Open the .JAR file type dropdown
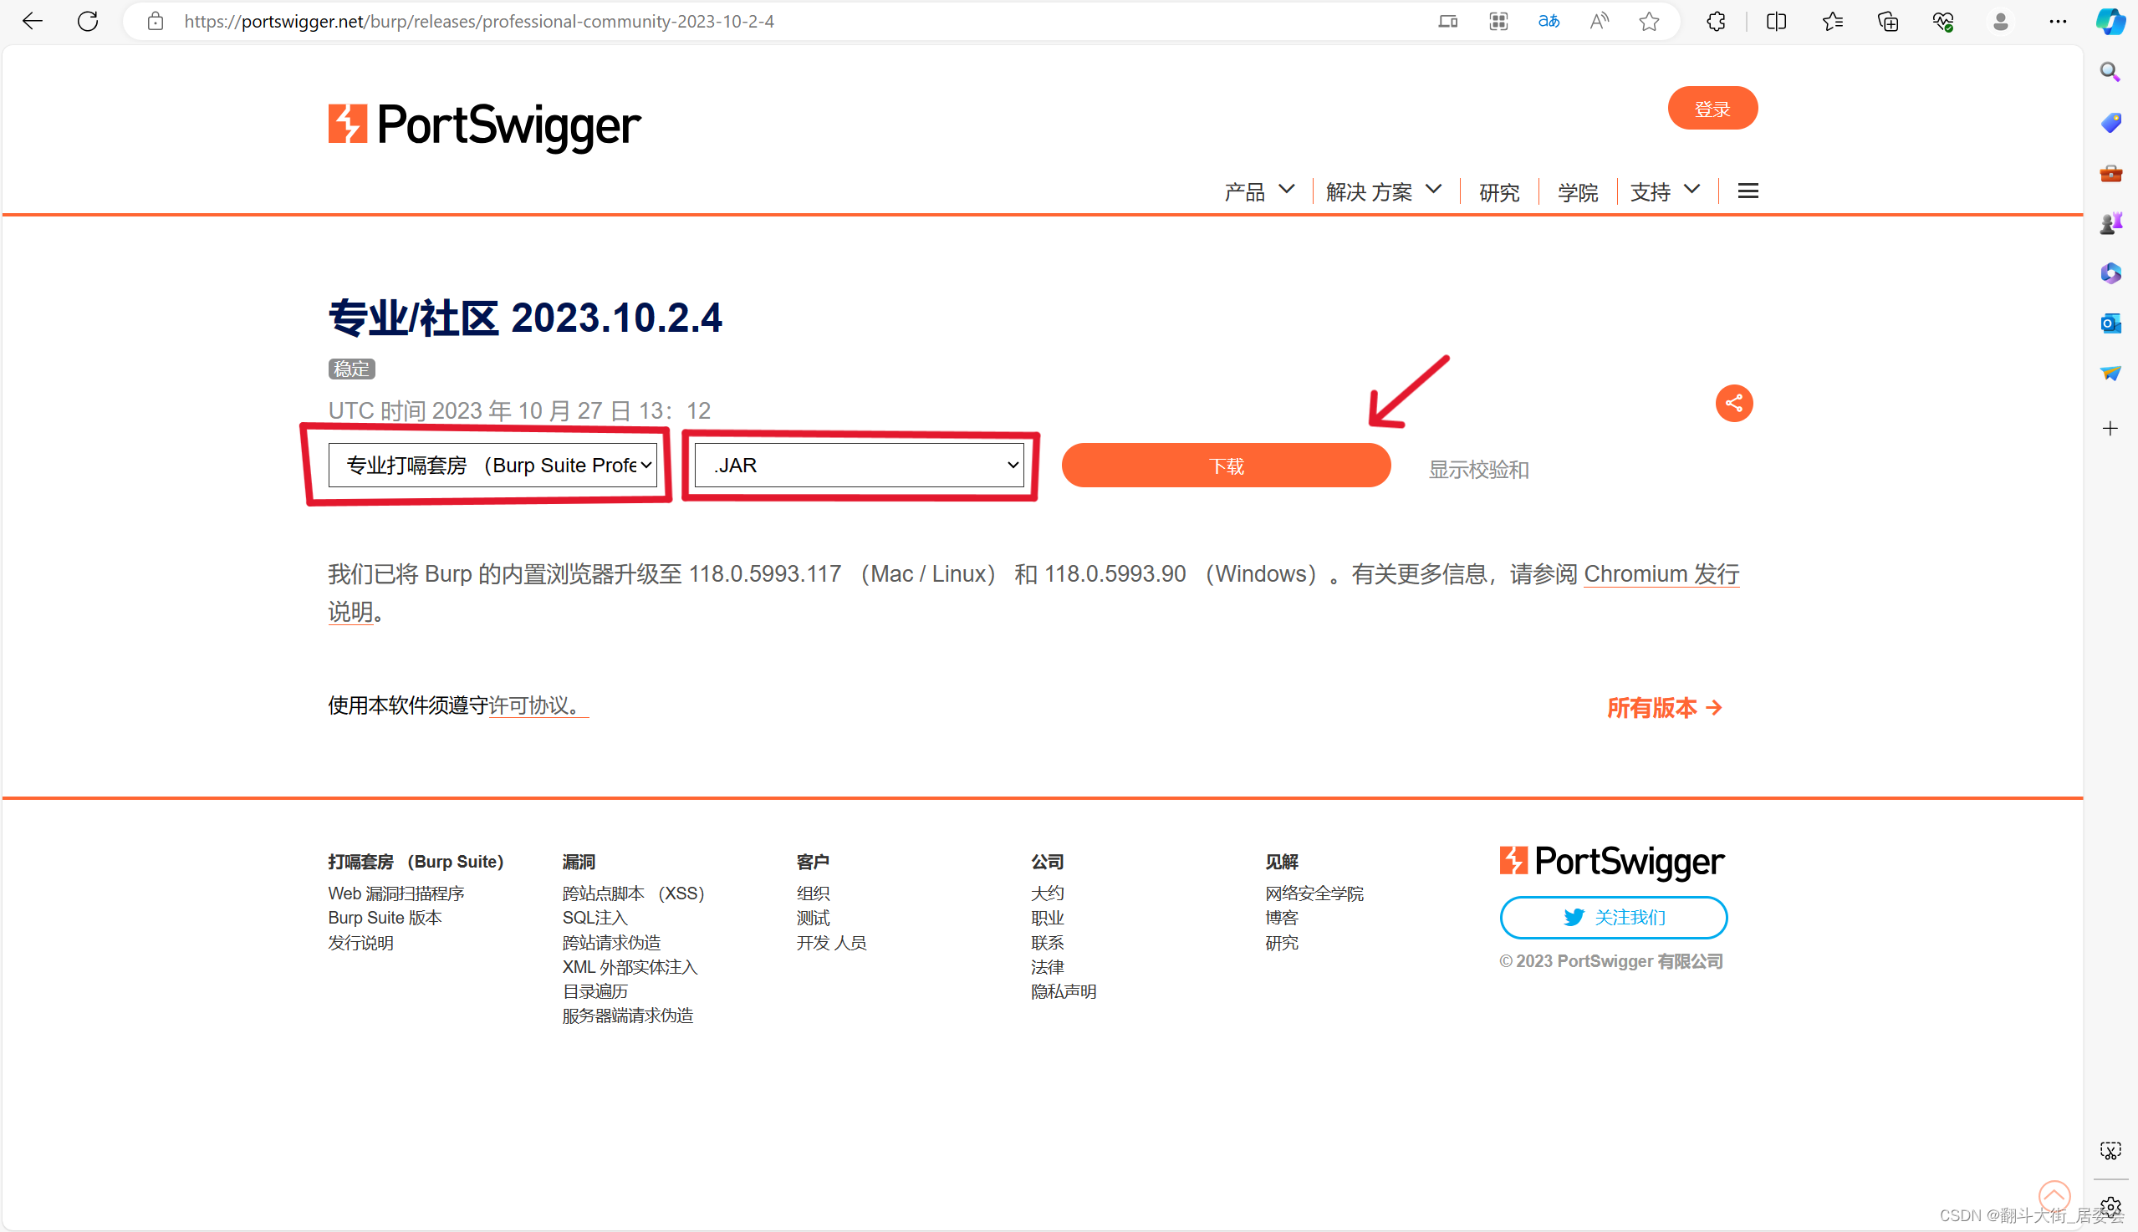The image size is (2138, 1232). click(x=859, y=466)
